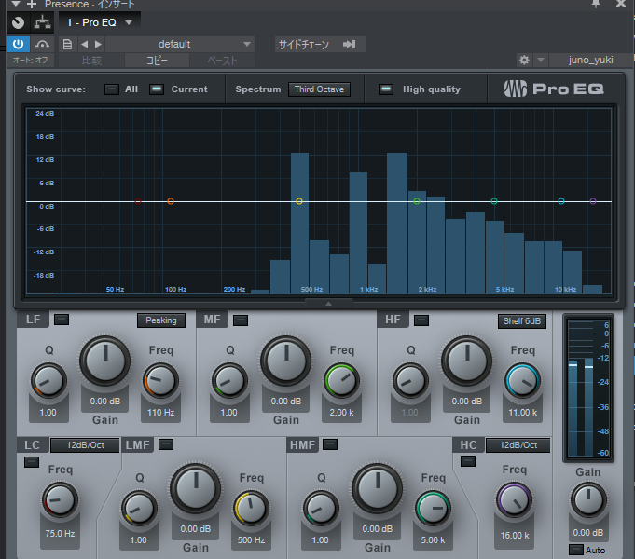Pin the plugin window

[x=597, y=5]
